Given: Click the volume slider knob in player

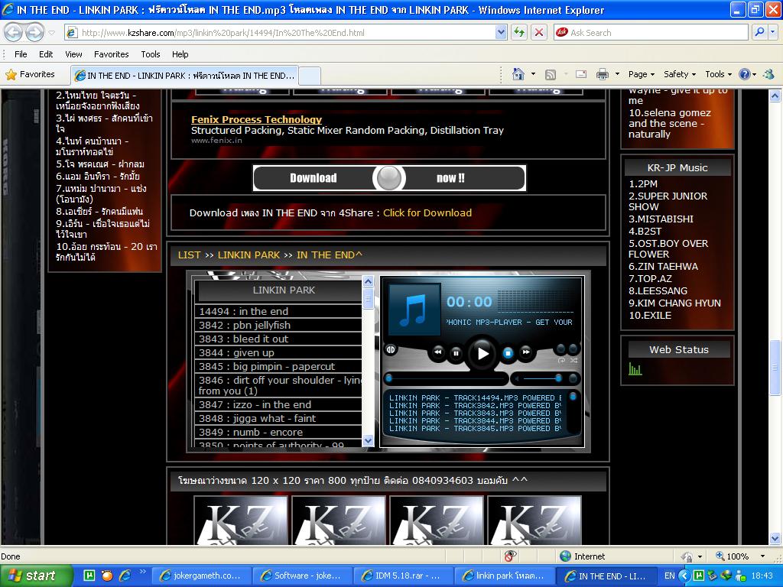Looking at the screenshot, I should click(x=558, y=378).
